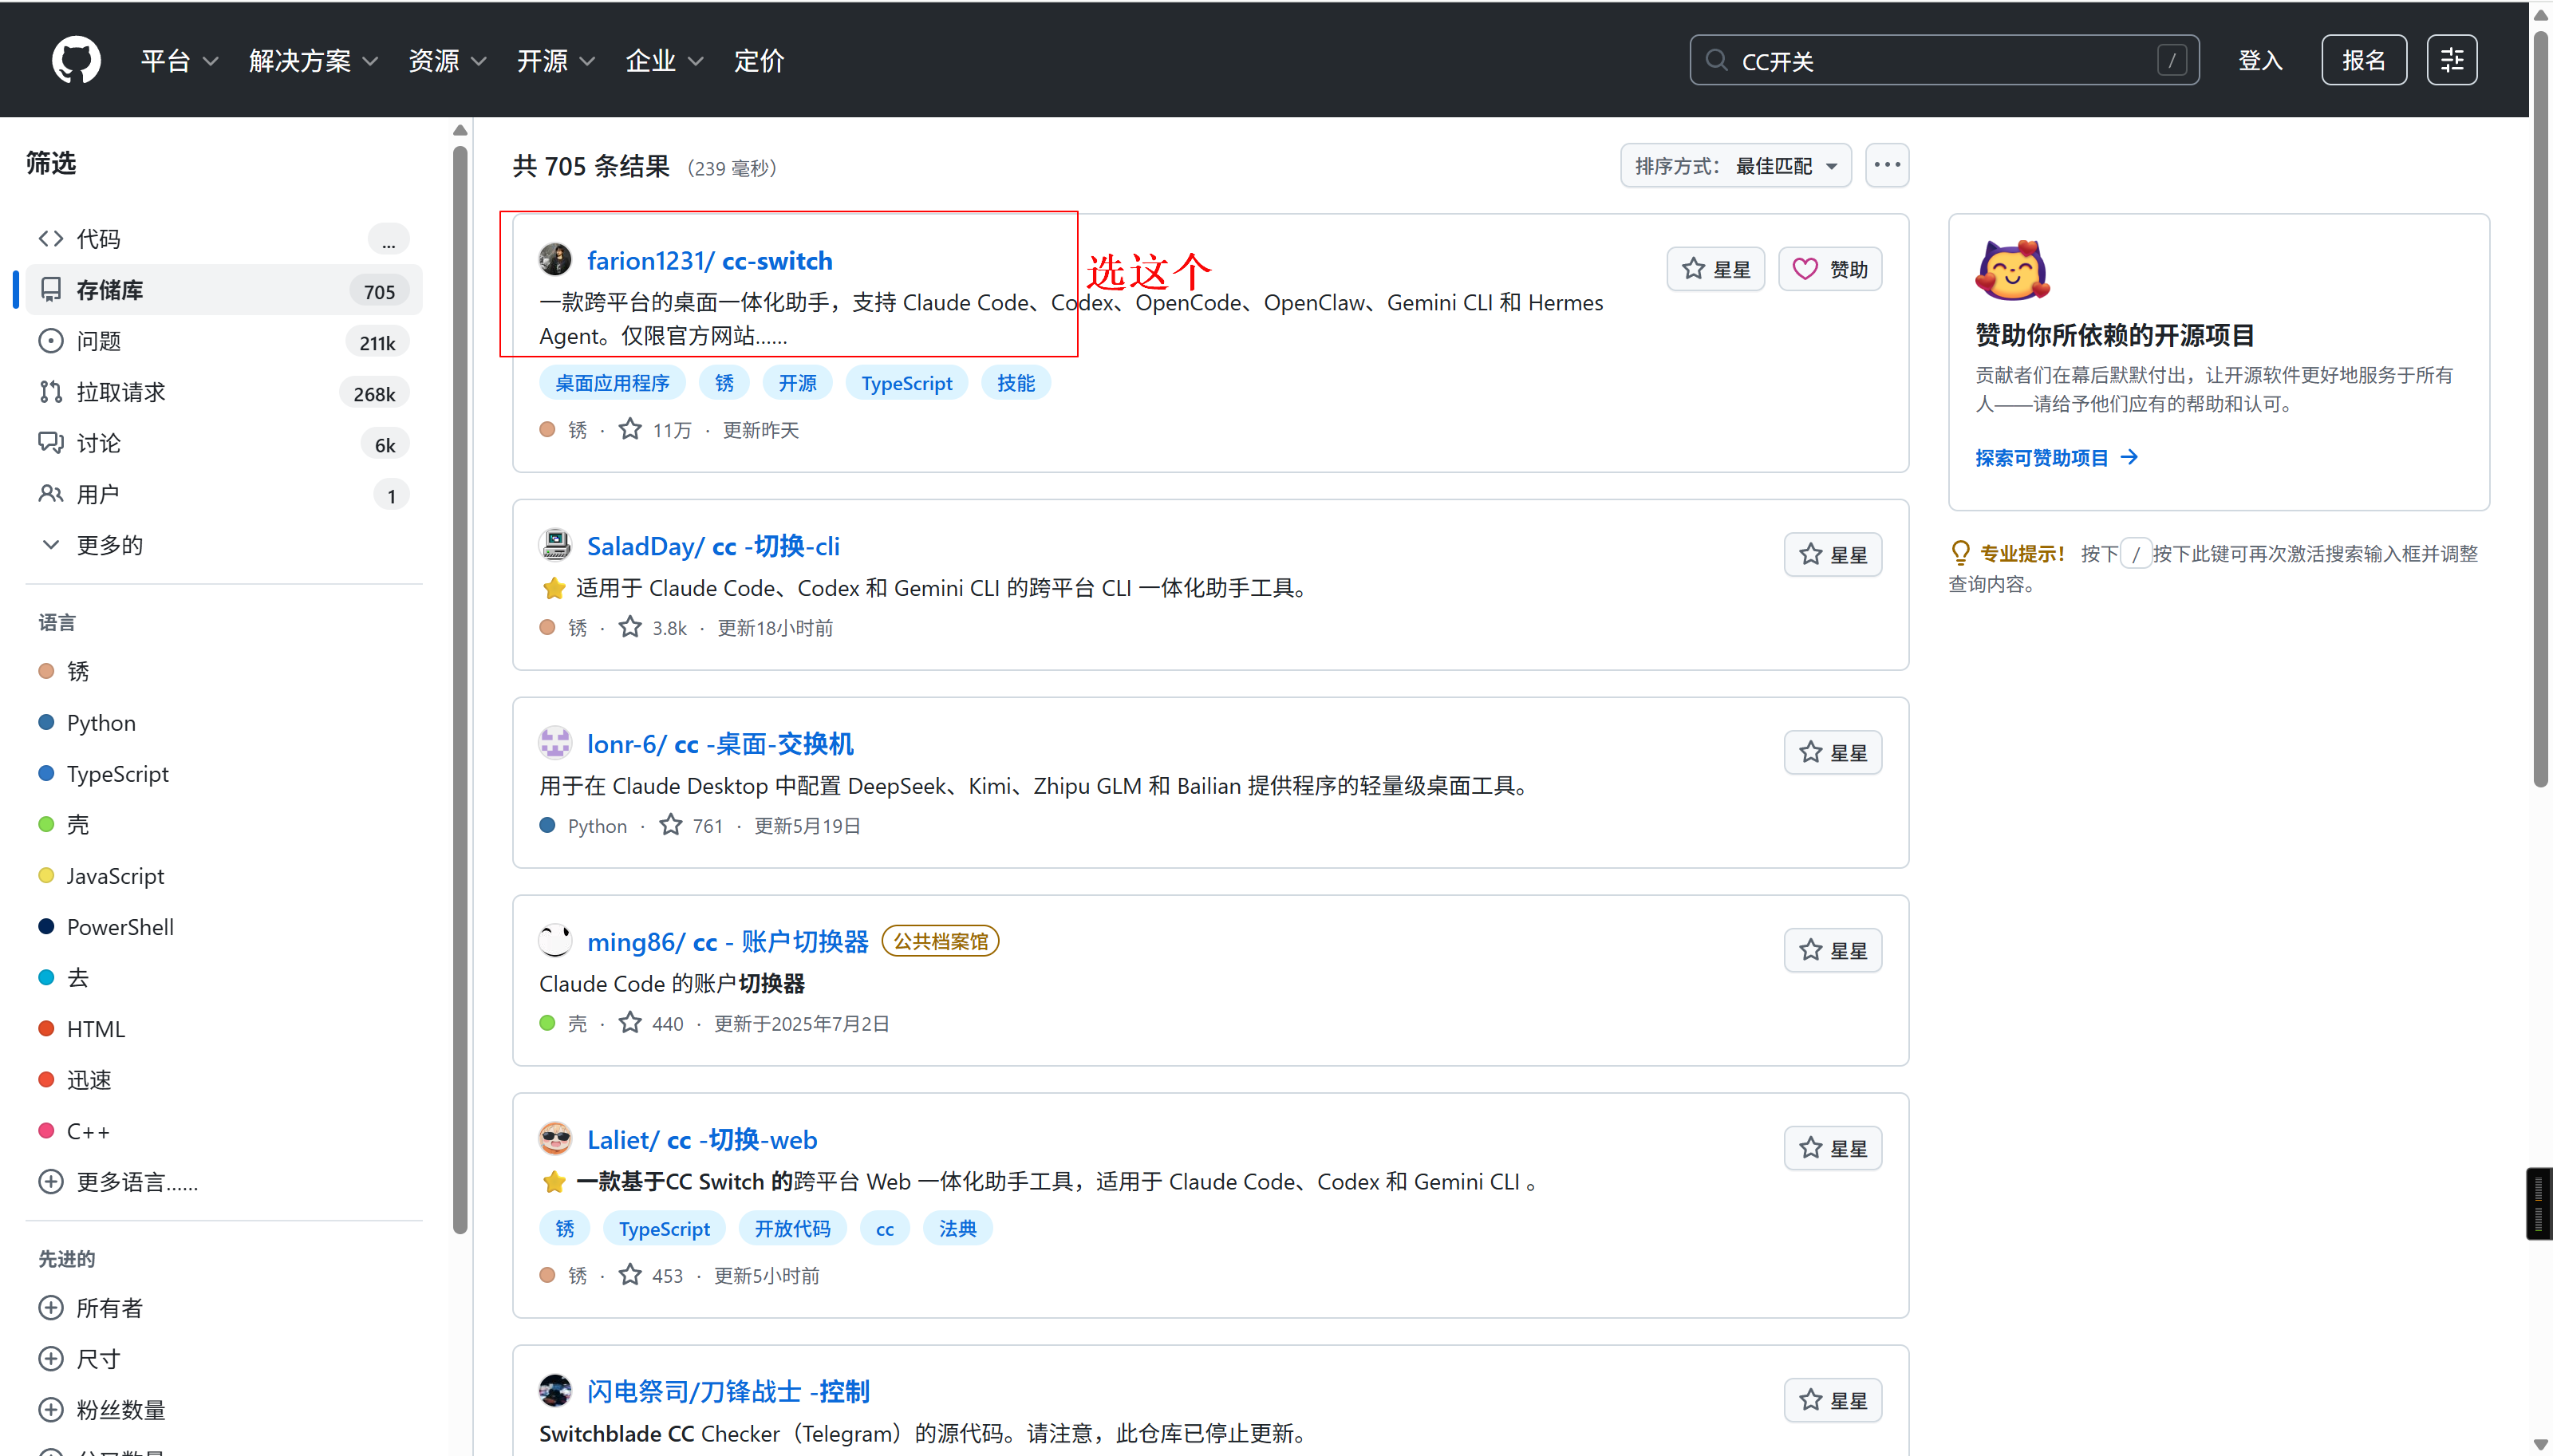The width and height of the screenshot is (2553, 1456).
Task: Expand the 开源 navigation menu
Action: (556, 61)
